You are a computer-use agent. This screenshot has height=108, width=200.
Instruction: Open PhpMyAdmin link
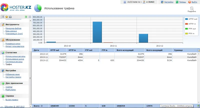(x=10, y=90)
